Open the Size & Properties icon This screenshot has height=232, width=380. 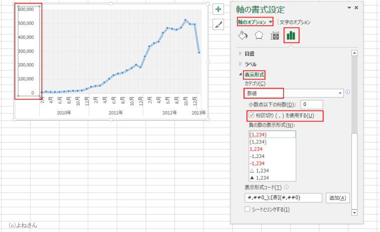(275, 36)
